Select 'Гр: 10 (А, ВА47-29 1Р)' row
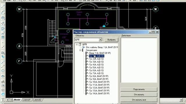 pyautogui.click(x=99, y=82)
